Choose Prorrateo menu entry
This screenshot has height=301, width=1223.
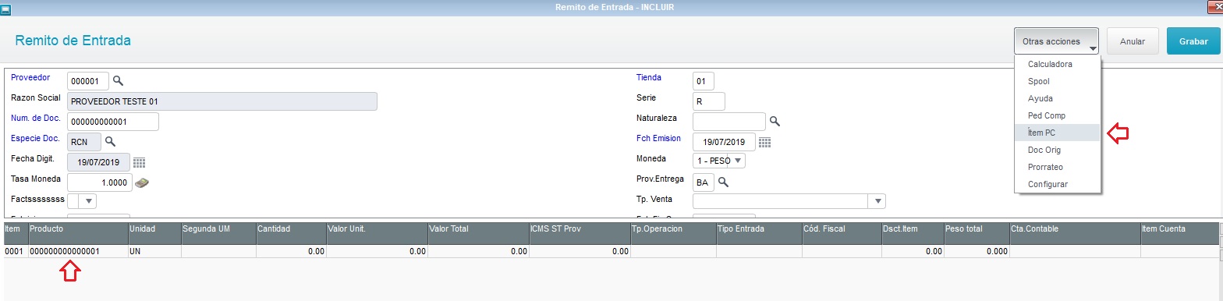pyautogui.click(x=1057, y=167)
